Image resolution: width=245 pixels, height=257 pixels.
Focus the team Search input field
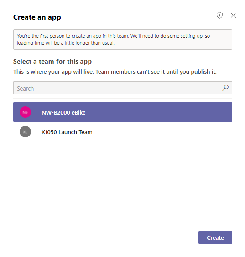point(123,88)
